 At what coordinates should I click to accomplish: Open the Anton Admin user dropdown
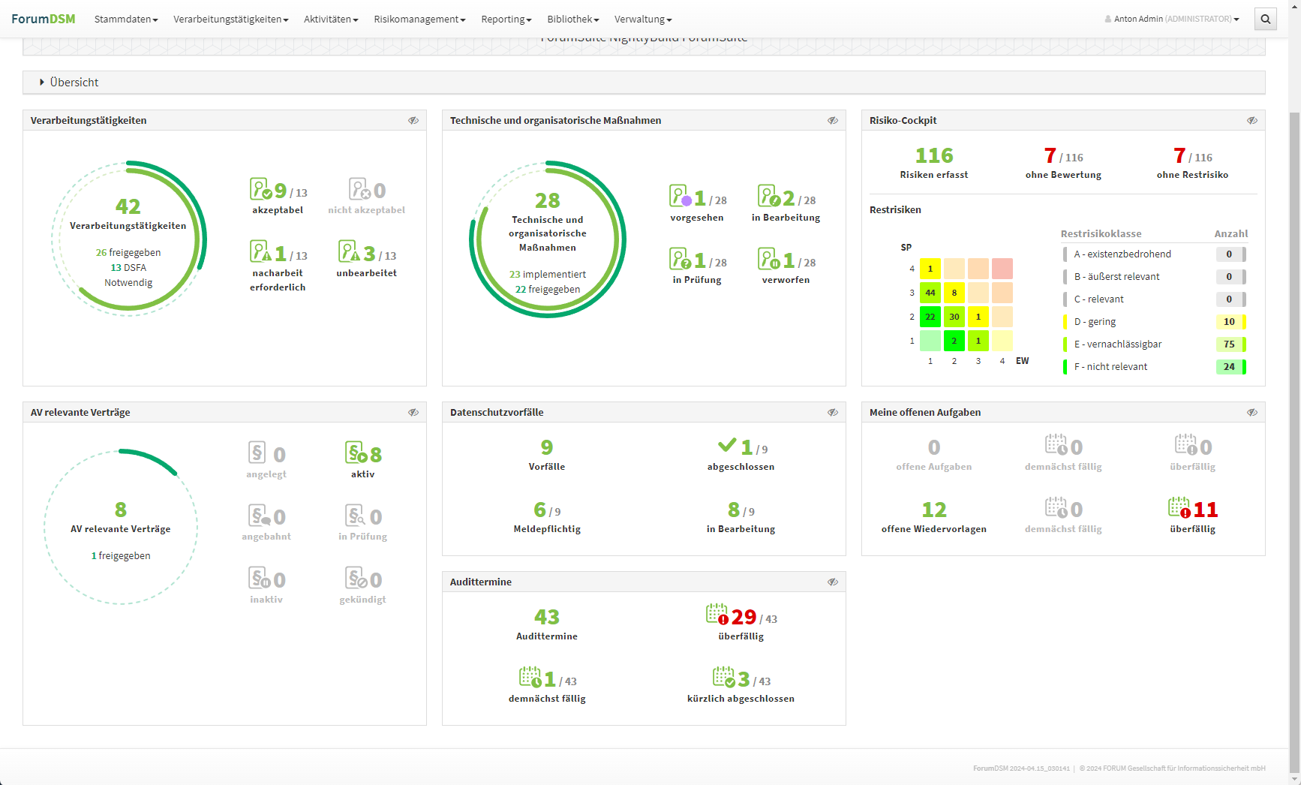[x=1171, y=20]
